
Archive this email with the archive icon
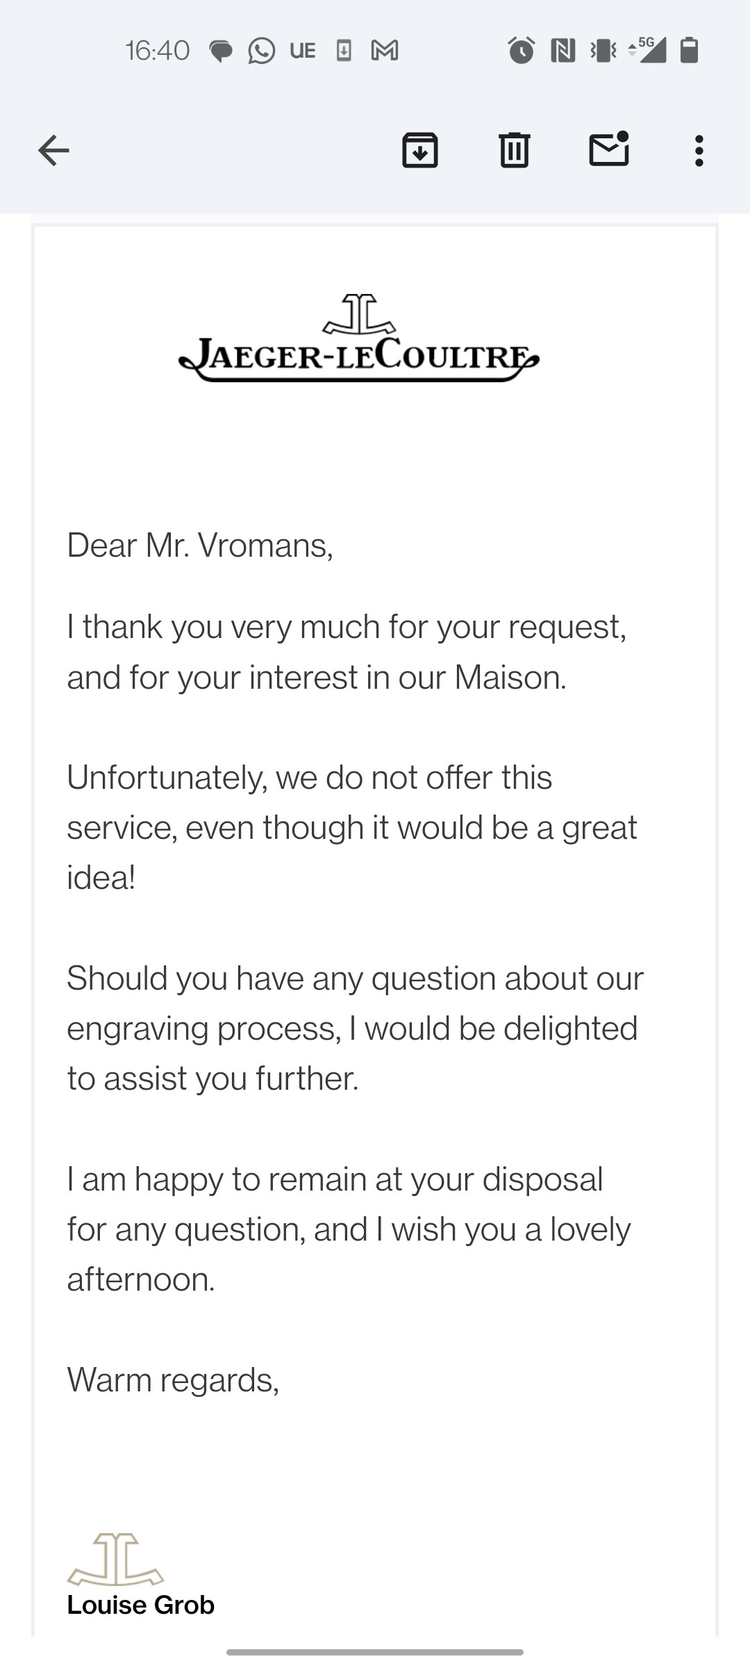click(420, 150)
